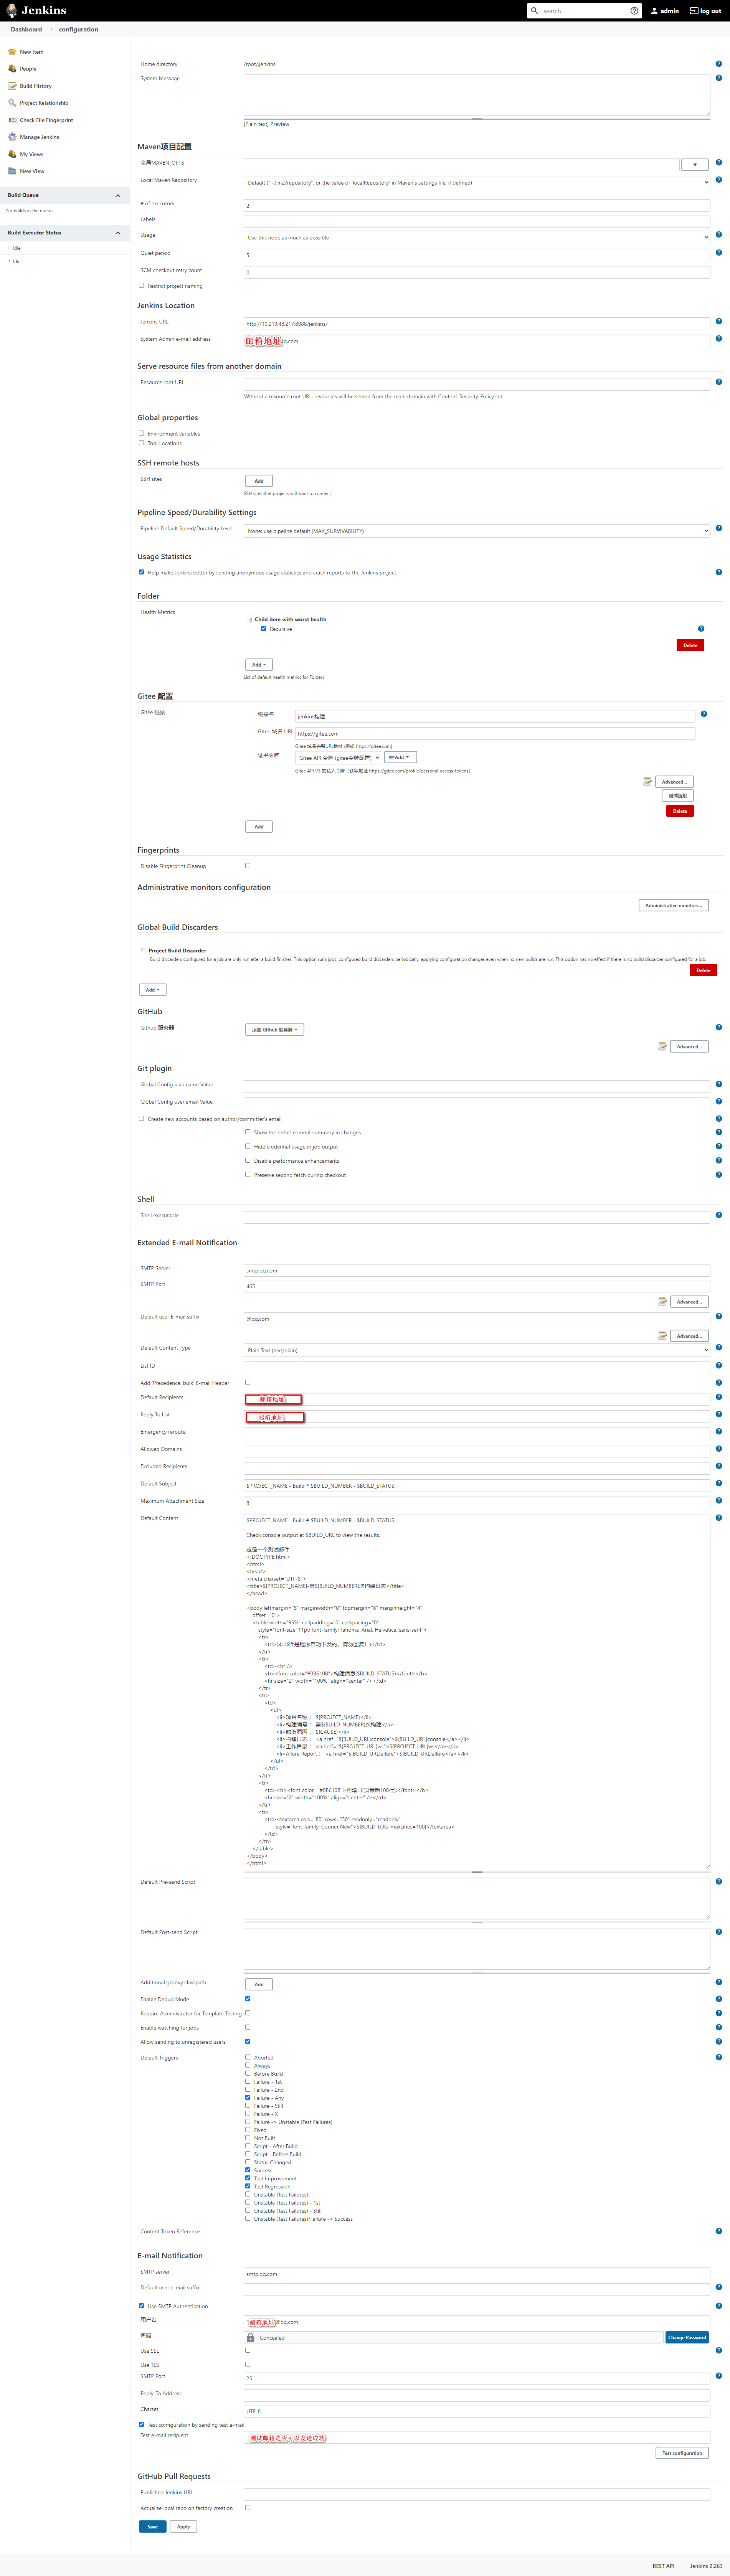Click Dashboard in the breadcrumb
The width and height of the screenshot is (730, 2576).
26,29
